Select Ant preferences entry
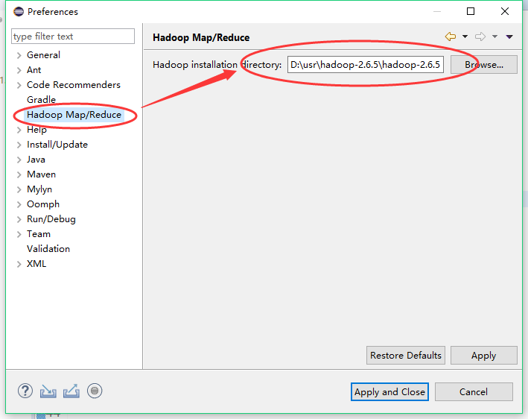This screenshot has height=419, width=528. click(x=34, y=70)
